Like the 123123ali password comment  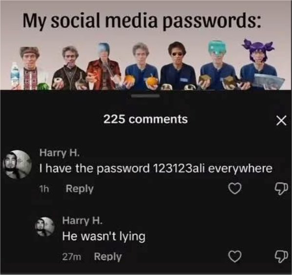pyautogui.click(x=235, y=189)
